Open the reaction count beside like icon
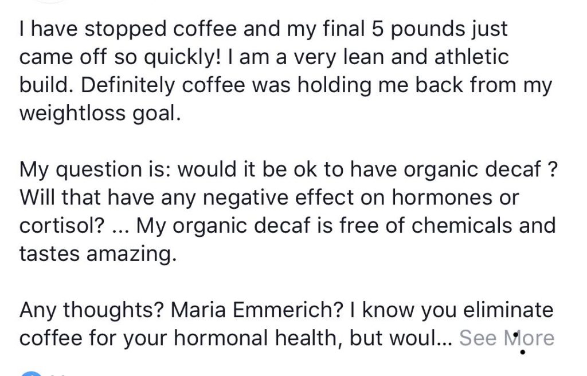The height and width of the screenshot is (376, 587). click(x=57, y=374)
